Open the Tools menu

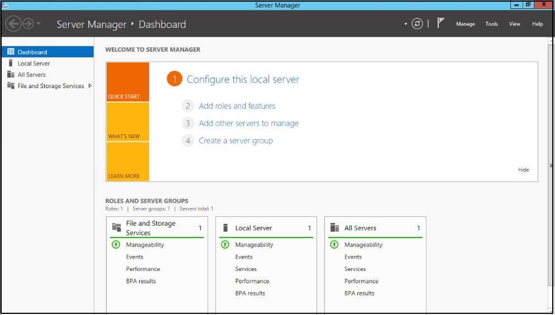[x=492, y=24]
